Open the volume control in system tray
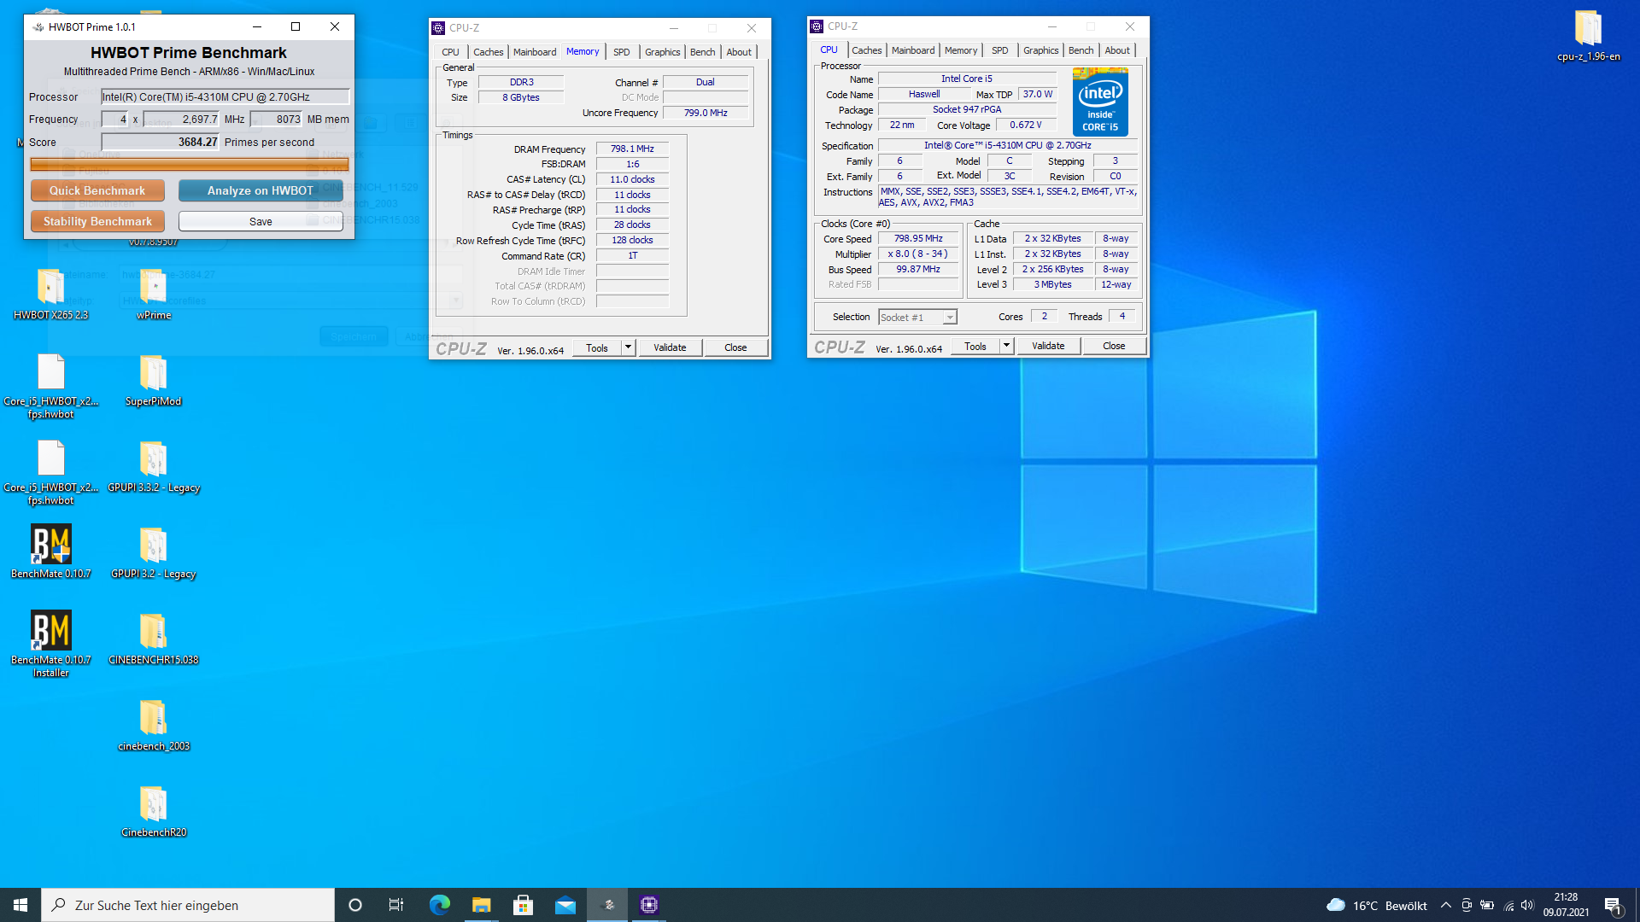Image resolution: width=1640 pixels, height=922 pixels. coord(1527,905)
